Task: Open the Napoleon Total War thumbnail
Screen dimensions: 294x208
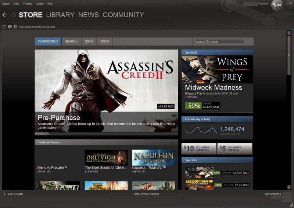Action: (154, 157)
